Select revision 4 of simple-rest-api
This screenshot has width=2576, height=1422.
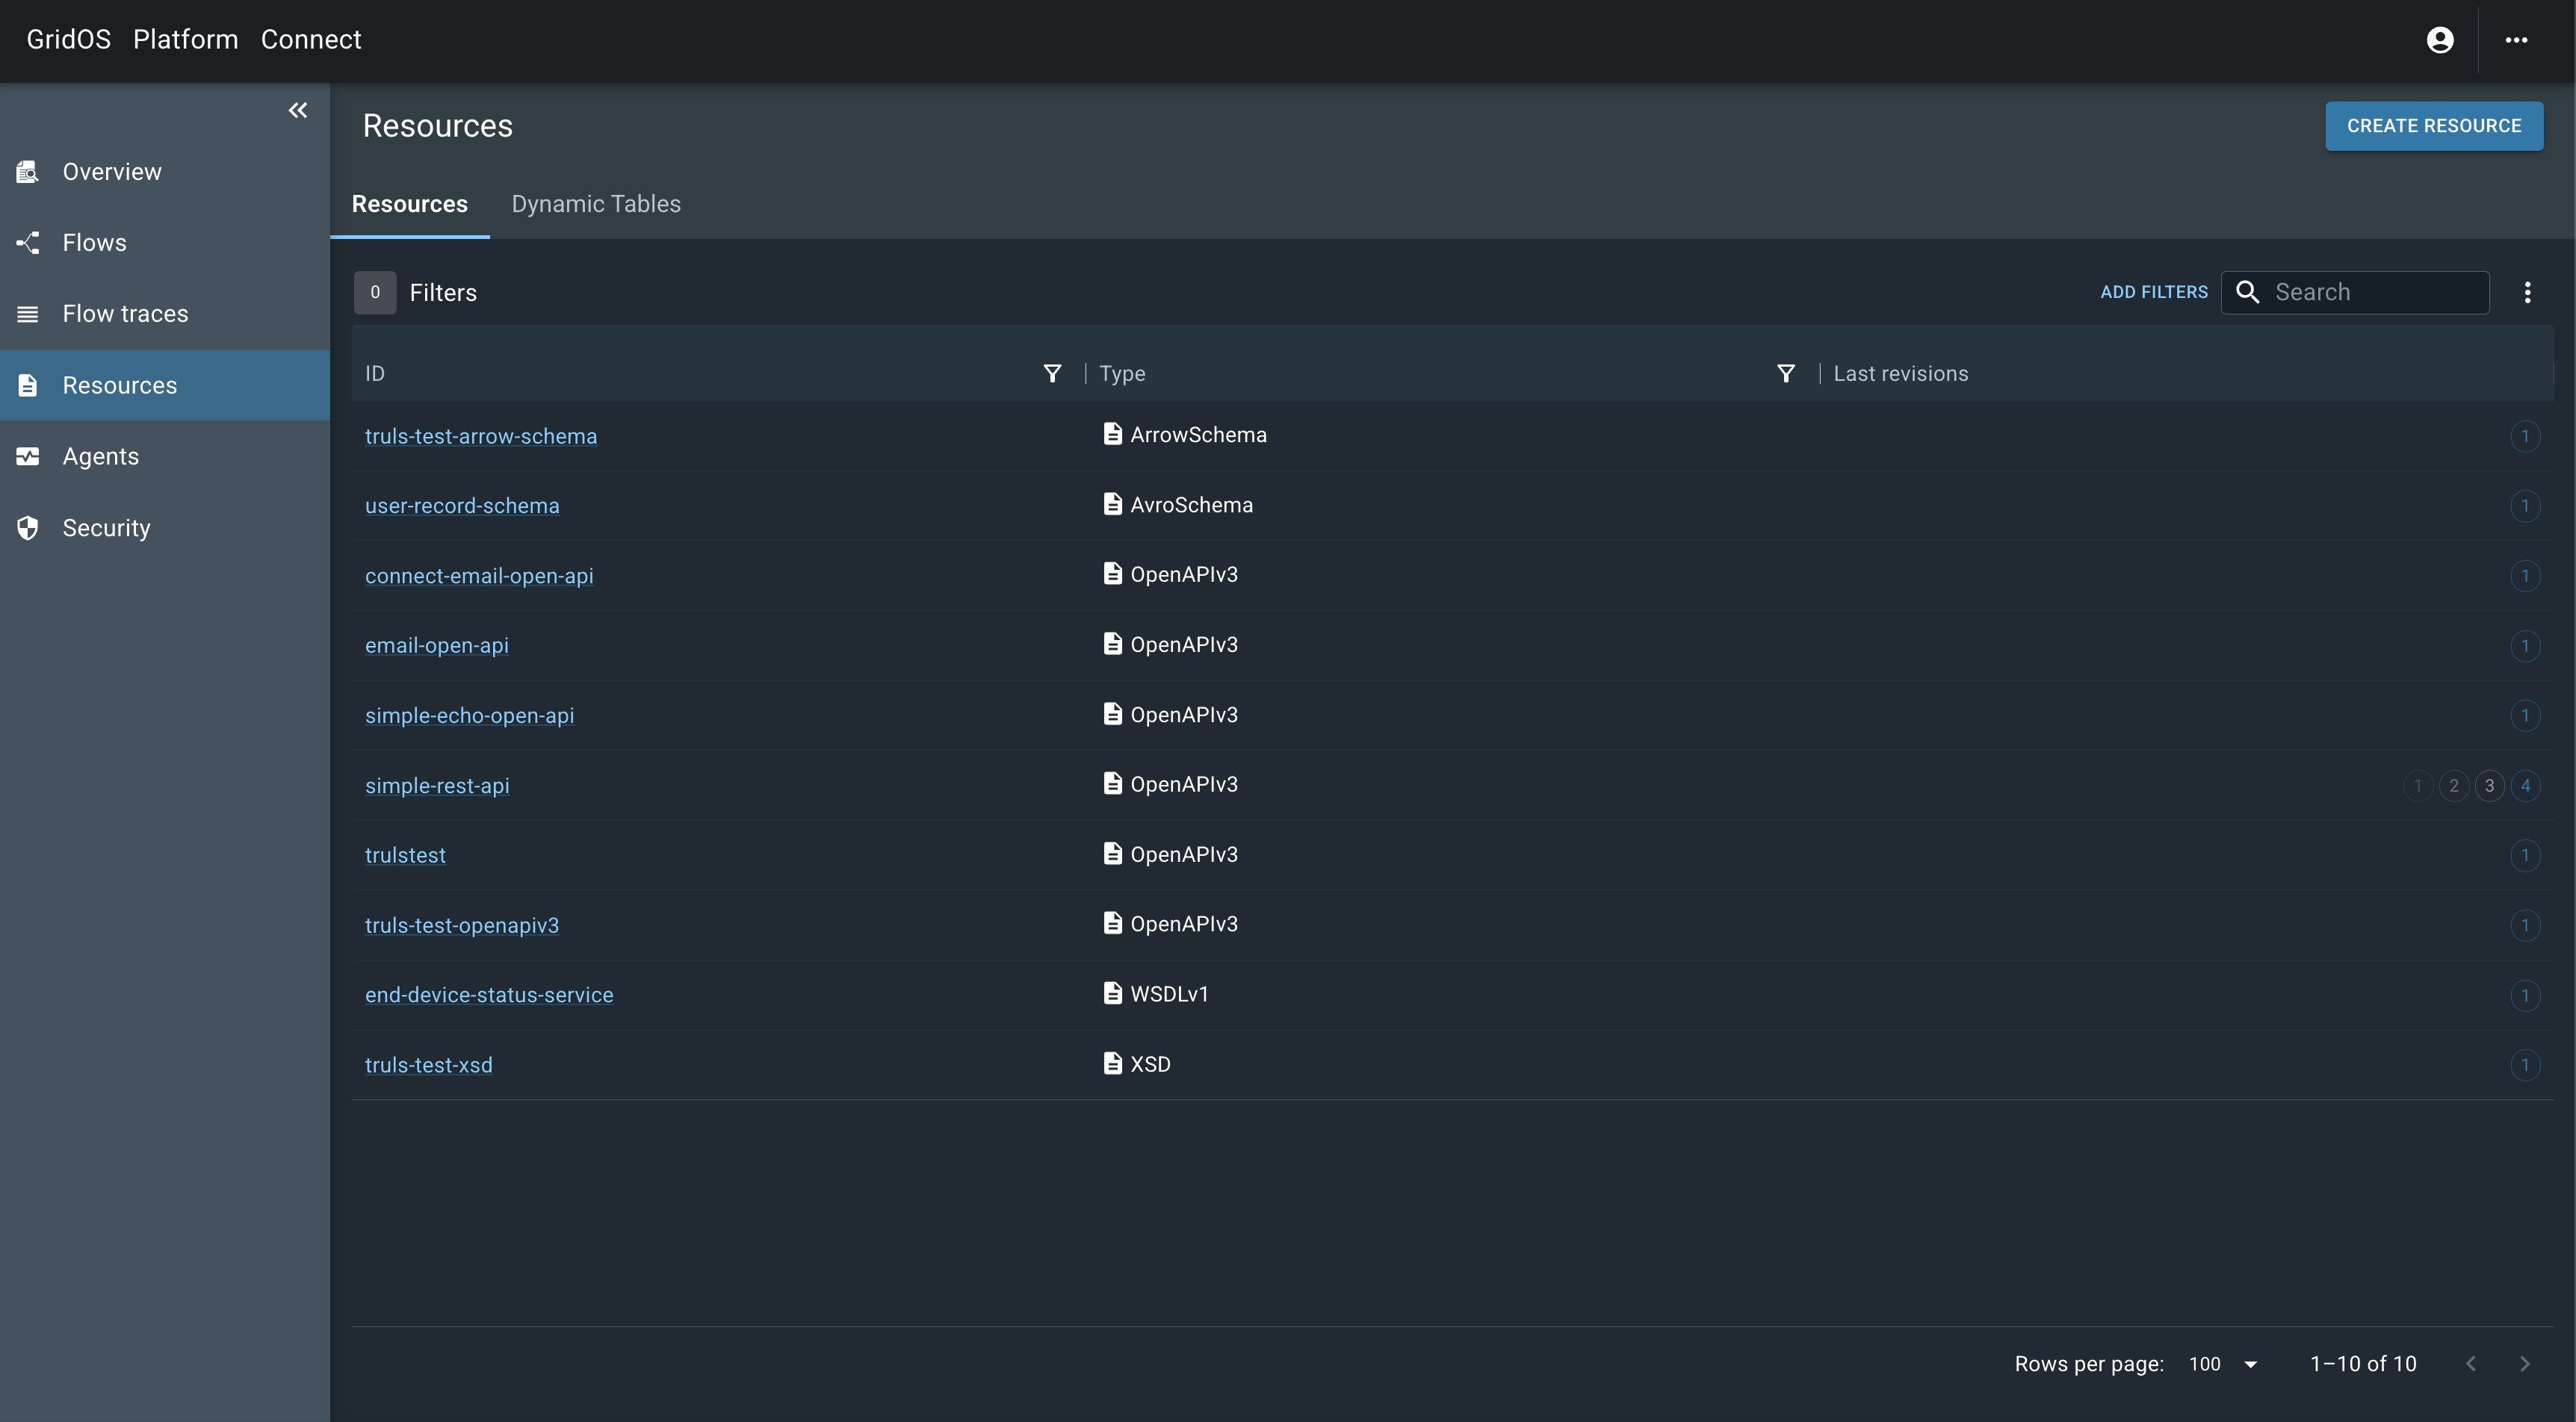[x=2525, y=786]
